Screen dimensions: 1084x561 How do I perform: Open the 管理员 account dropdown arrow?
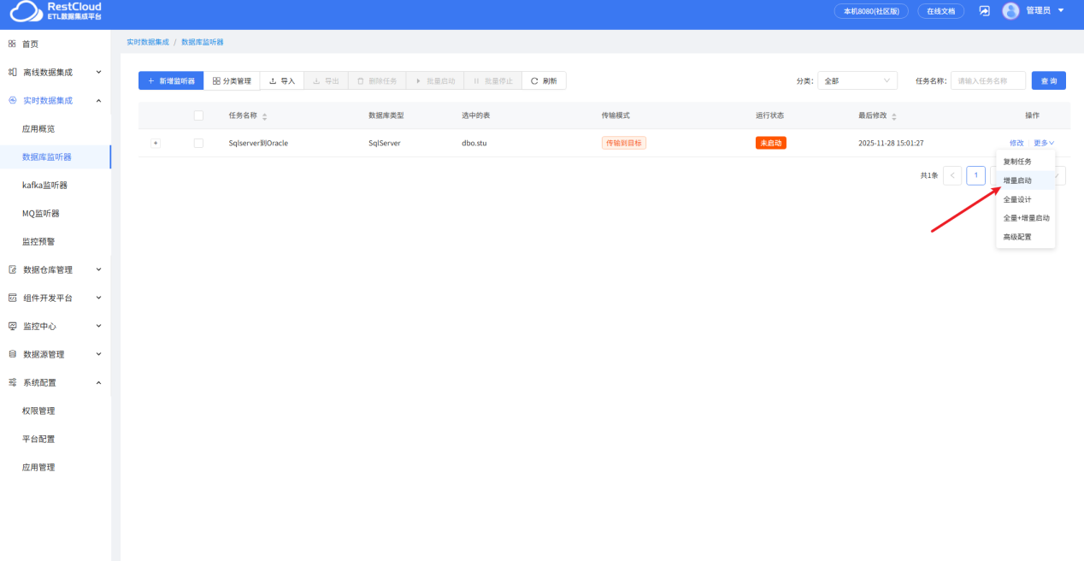pyautogui.click(x=1061, y=11)
